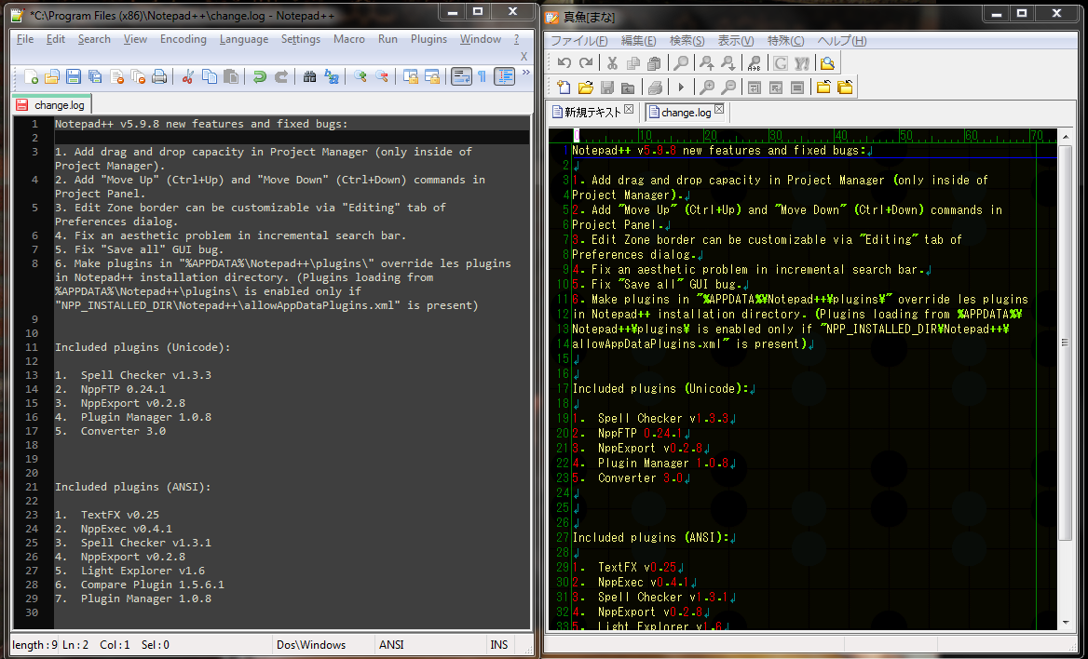
Task: Click the Run play arrow in Mana toolbar
Action: pyautogui.click(x=681, y=87)
